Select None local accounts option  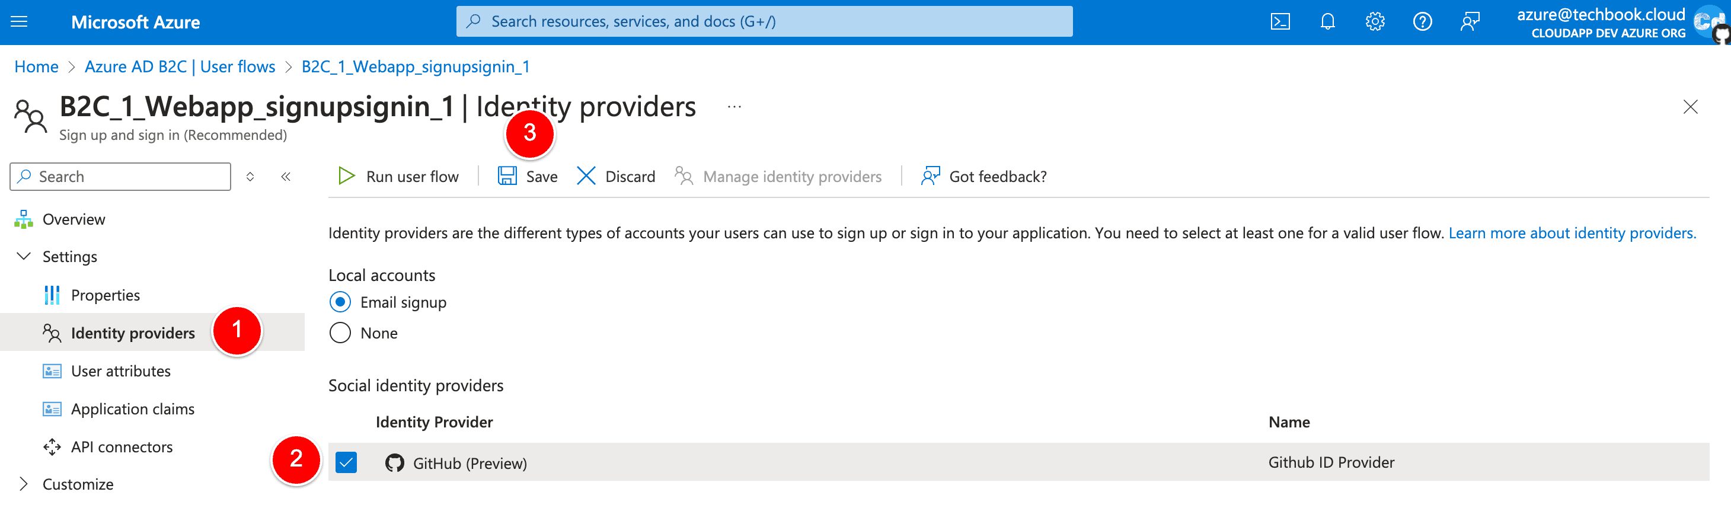coord(340,334)
